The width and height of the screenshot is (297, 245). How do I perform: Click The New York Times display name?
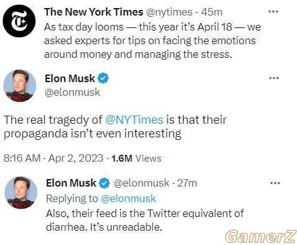[x=93, y=12]
